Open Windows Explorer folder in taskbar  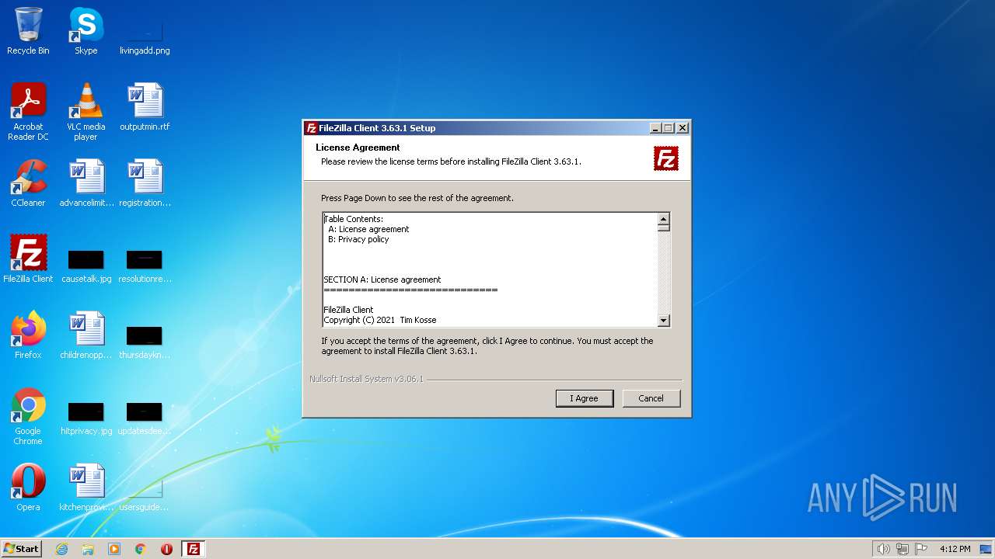coord(88,549)
